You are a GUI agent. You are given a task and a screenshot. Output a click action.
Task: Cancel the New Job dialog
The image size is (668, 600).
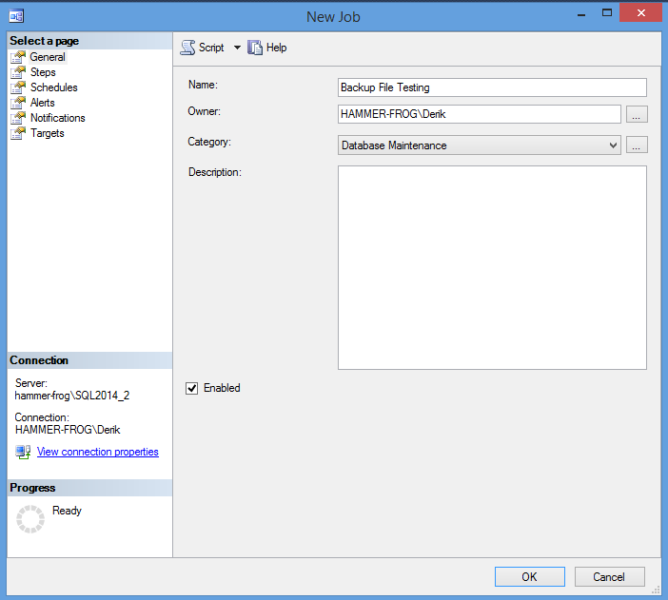[609, 576]
